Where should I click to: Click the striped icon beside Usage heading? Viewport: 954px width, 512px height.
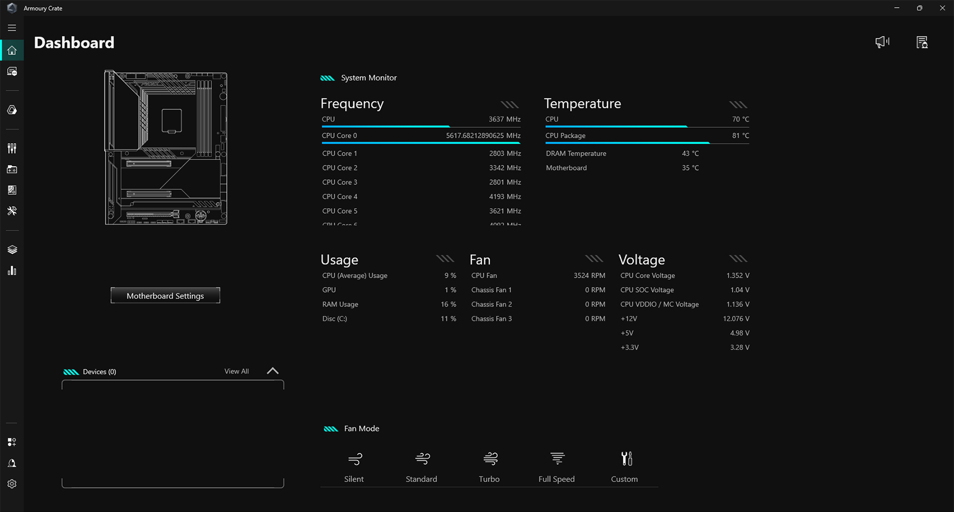click(x=445, y=259)
